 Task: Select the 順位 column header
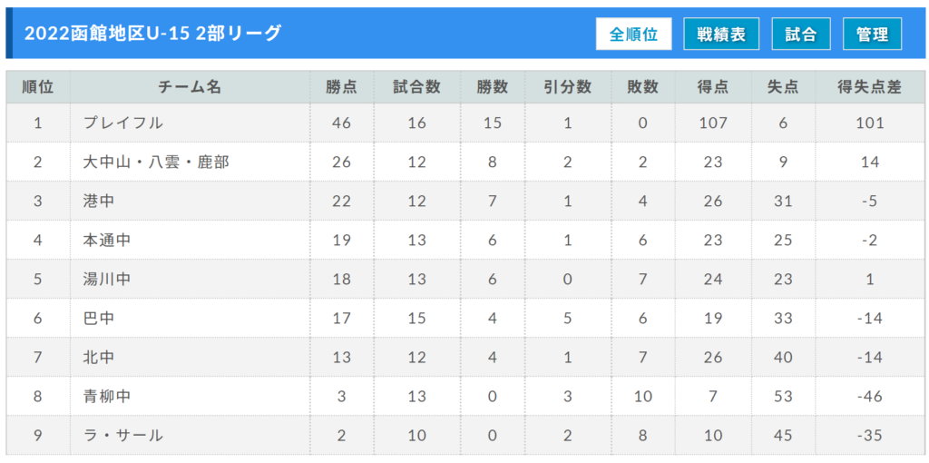pyautogui.click(x=38, y=87)
